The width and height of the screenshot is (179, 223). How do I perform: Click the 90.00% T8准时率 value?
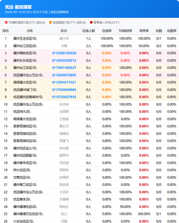pos(125,206)
